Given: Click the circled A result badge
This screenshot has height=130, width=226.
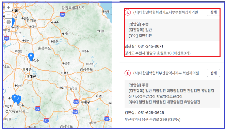Looking at the screenshot, I should [128, 13].
